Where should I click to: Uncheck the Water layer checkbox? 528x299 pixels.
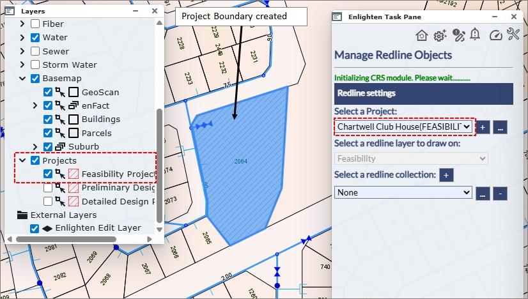pos(36,38)
